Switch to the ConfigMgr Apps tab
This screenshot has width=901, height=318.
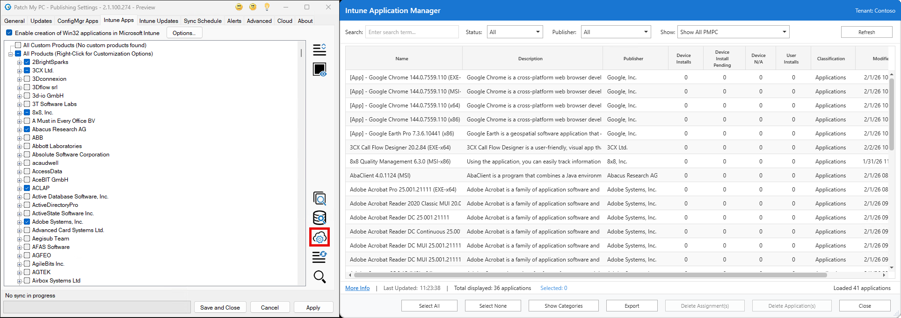[x=78, y=21]
